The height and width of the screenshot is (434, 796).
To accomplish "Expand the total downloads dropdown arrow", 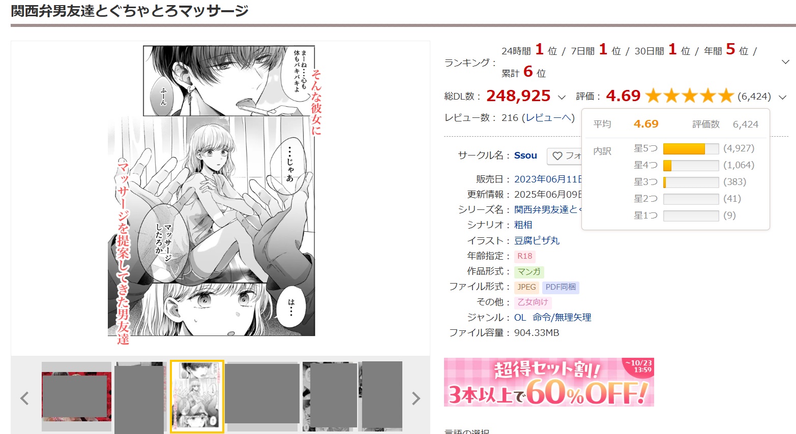I will click(x=562, y=97).
